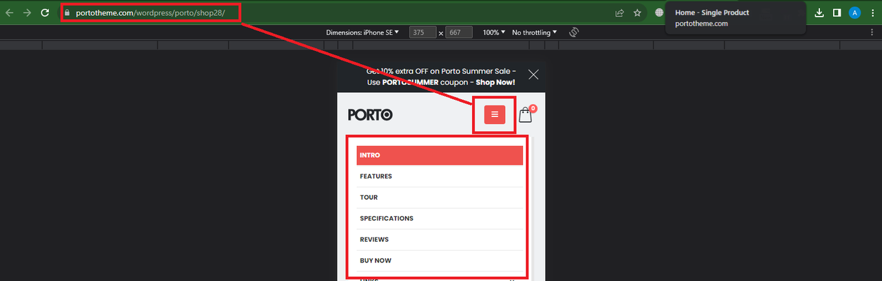Share this page from address bar

click(x=619, y=12)
